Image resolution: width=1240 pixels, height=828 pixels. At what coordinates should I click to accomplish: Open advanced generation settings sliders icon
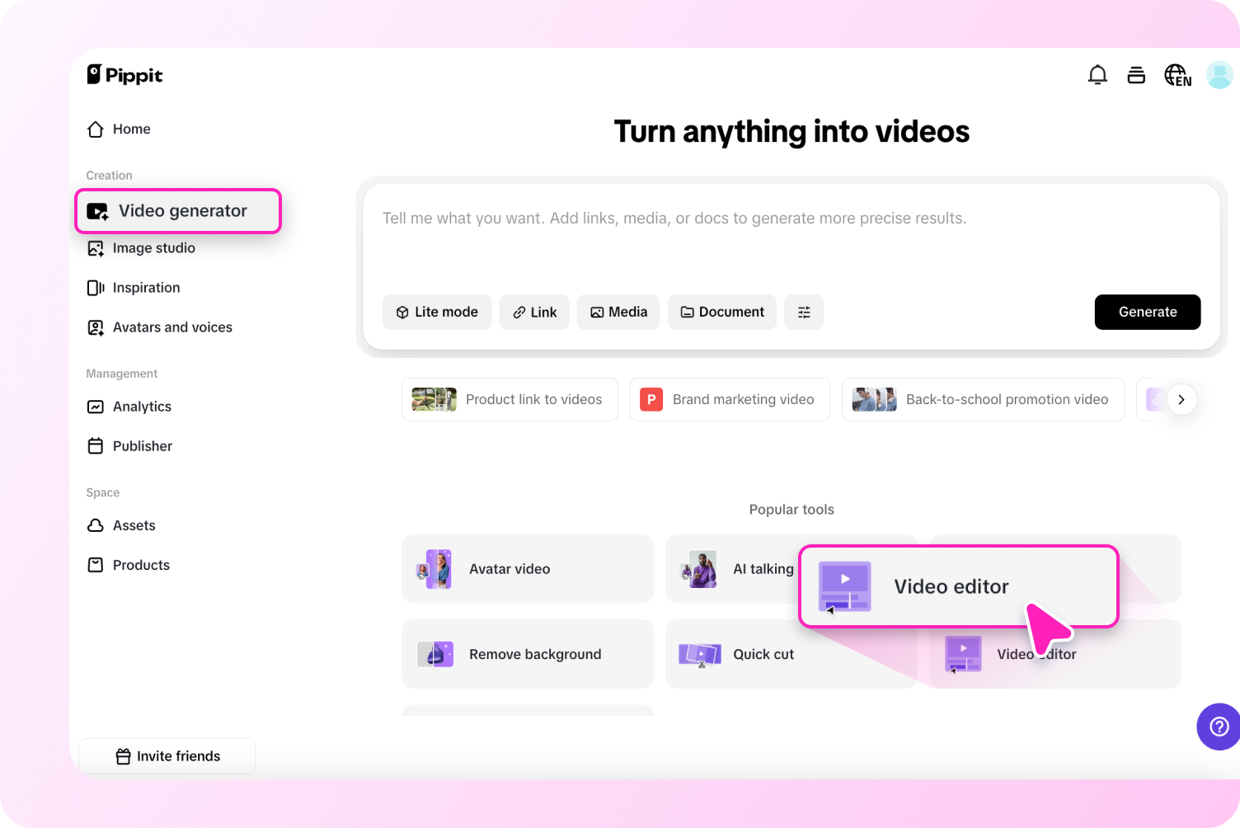(803, 312)
